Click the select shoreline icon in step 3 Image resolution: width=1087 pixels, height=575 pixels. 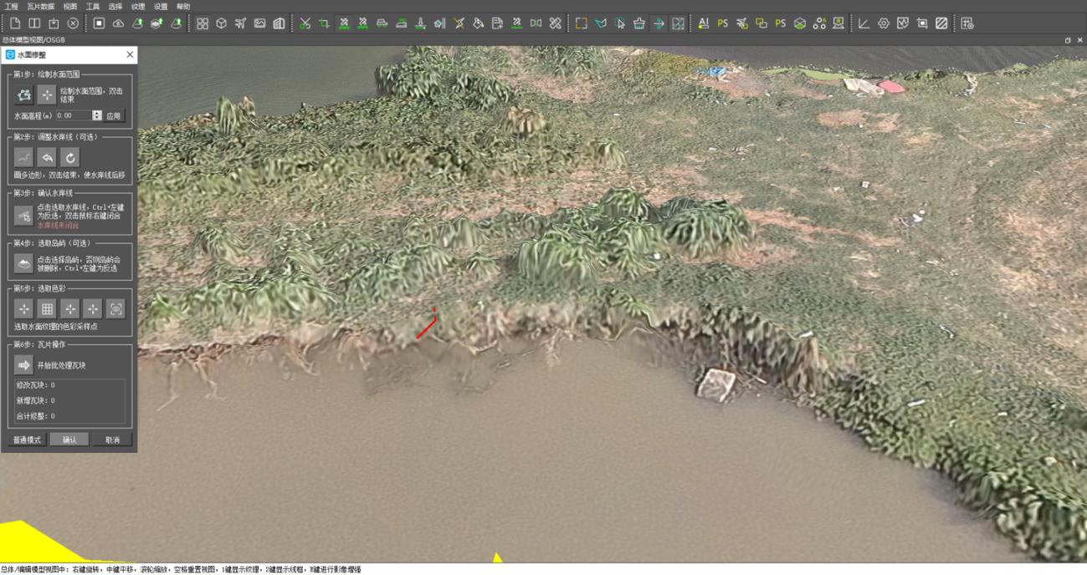tap(24, 216)
